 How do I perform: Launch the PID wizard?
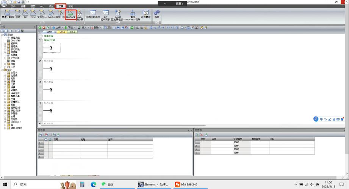(x=25, y=14)
